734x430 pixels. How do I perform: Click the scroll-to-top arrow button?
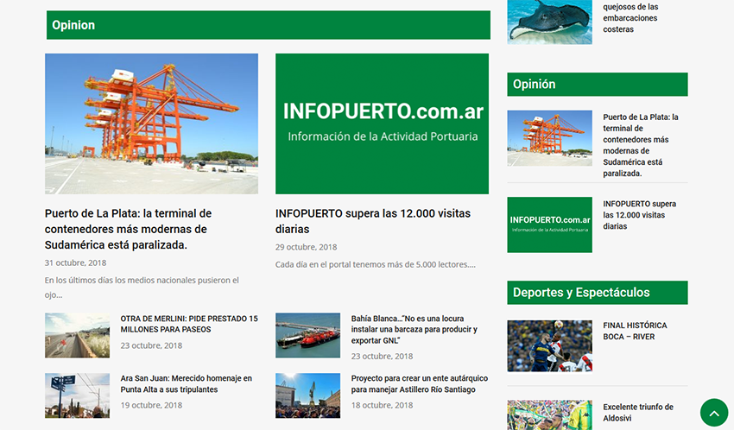714,412
